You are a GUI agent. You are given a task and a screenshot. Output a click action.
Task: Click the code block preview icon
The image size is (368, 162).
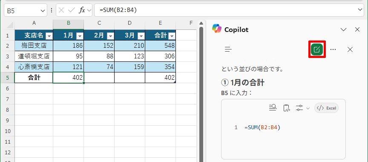coord(273,108)
